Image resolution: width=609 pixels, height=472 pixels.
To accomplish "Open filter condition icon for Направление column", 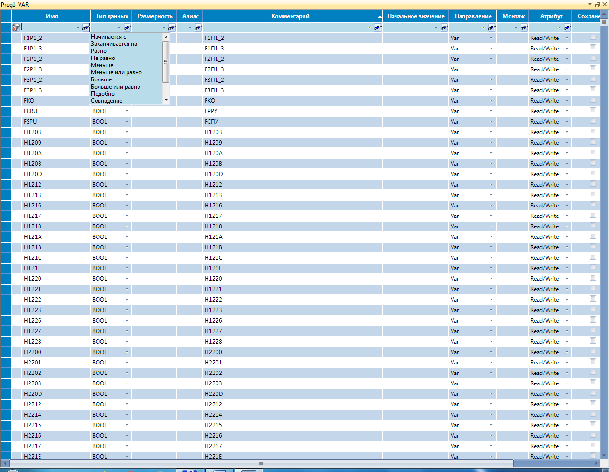I will [491, 28].
